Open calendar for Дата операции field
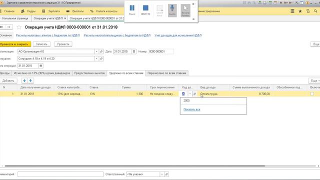Viewport: 320px width, 180px height. [41, 66]
